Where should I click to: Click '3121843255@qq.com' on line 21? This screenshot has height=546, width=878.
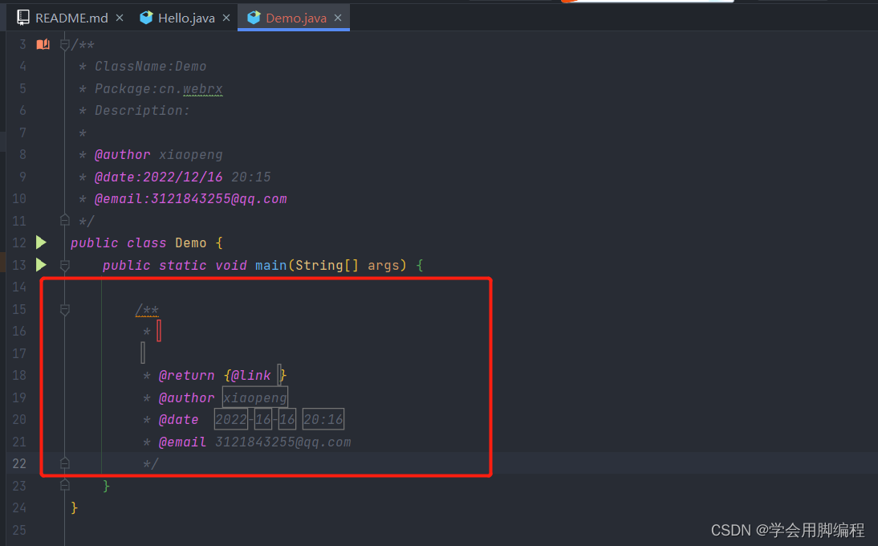pyautogui.click(x=283, y=442)
